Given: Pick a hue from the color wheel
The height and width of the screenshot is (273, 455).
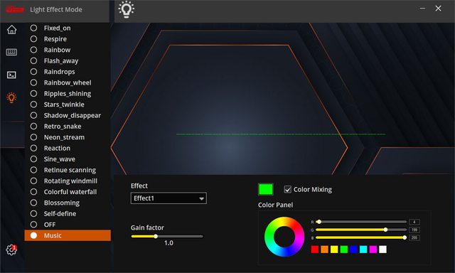Looking at the screenshot, I should [x=284, y=237].
